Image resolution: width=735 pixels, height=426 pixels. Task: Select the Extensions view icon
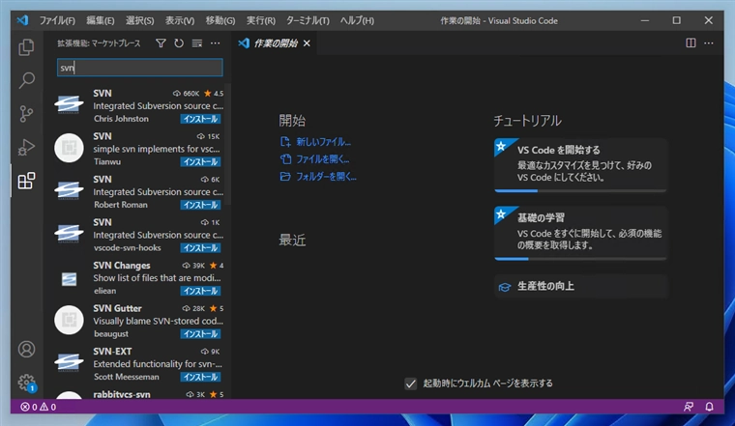26,181
